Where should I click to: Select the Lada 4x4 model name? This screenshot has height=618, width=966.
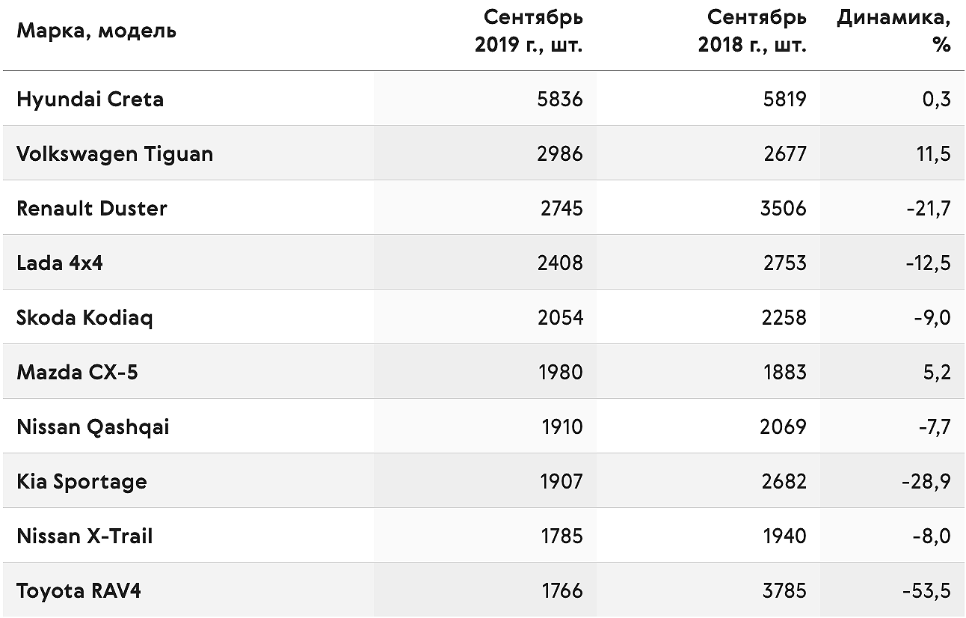point(59,263)
